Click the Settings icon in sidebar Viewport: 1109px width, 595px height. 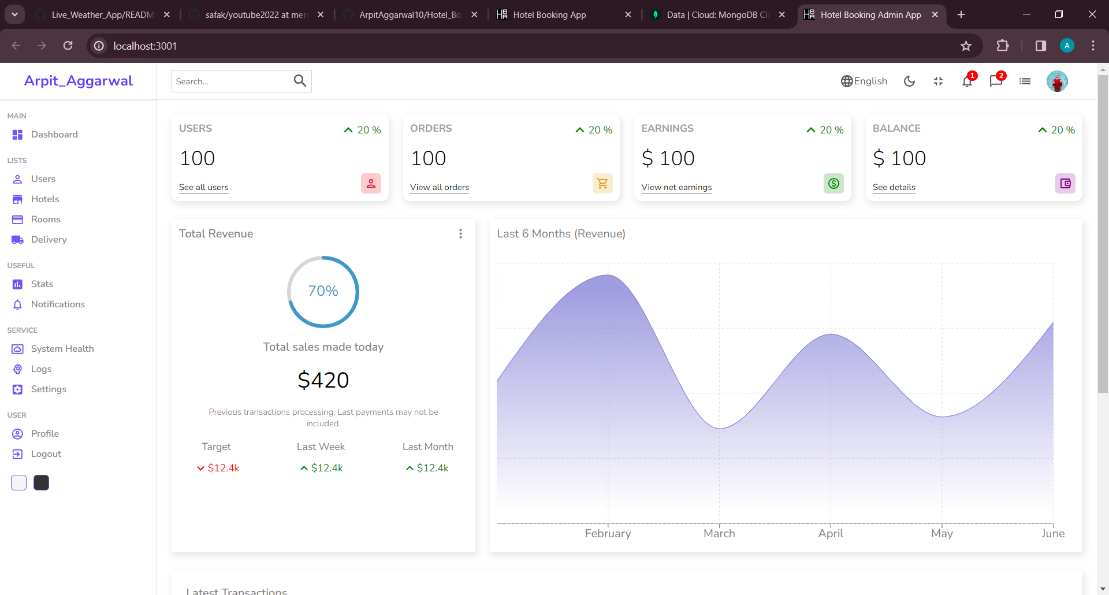tap(17, 389)
